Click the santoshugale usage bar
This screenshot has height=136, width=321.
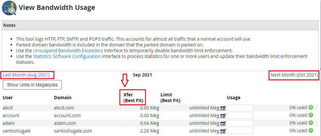click(x=240, y=131)
